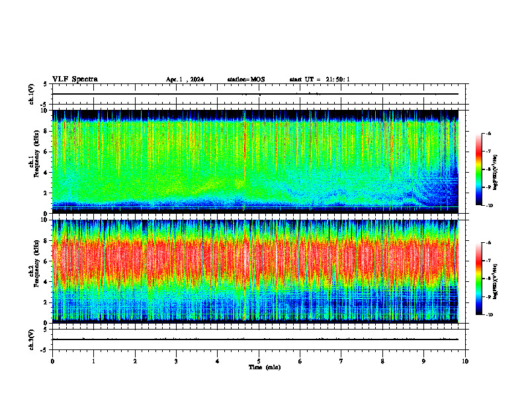Click the ch.1 color scale log(PSD) units label

click(496, 172)
